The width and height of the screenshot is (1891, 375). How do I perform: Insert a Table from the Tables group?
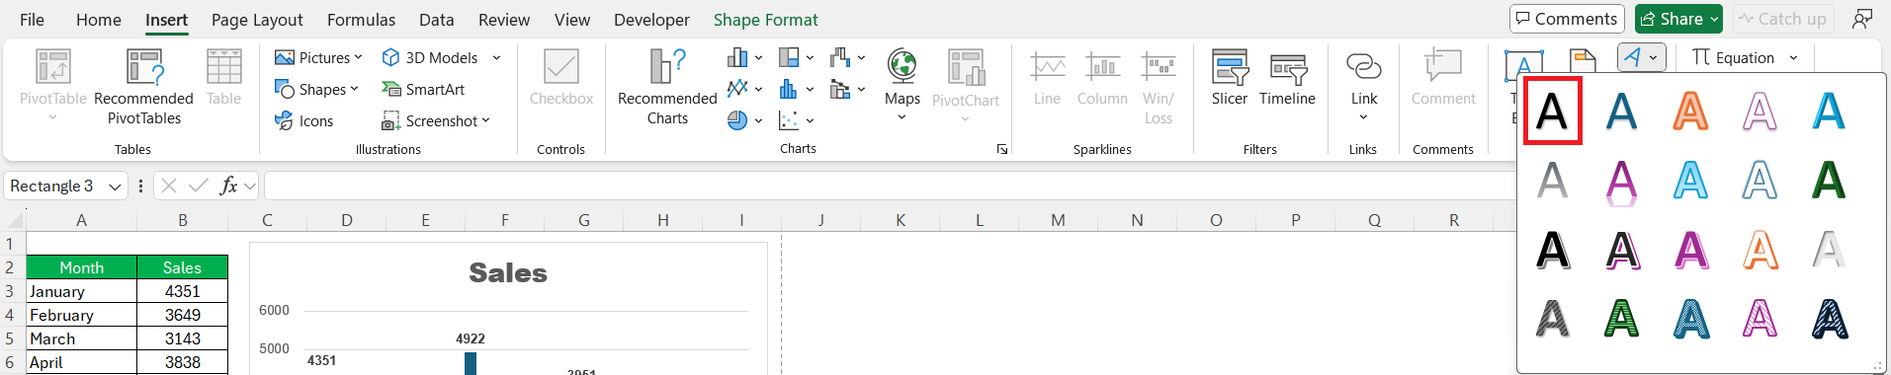pyautogui.click(x=223, y=77)
